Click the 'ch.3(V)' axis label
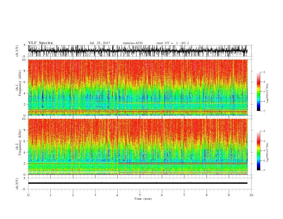 pos(17,184)
